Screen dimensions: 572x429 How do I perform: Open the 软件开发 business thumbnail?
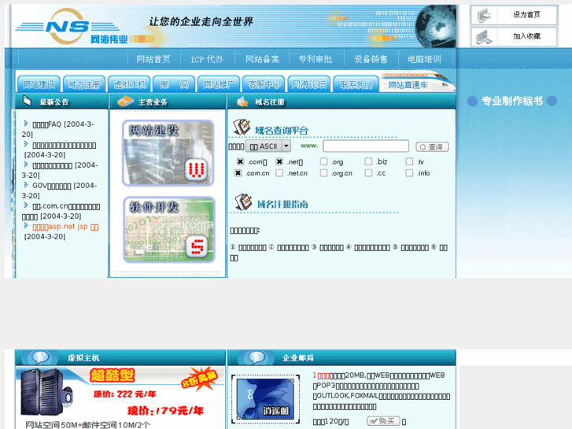click(x=169, y=230)
